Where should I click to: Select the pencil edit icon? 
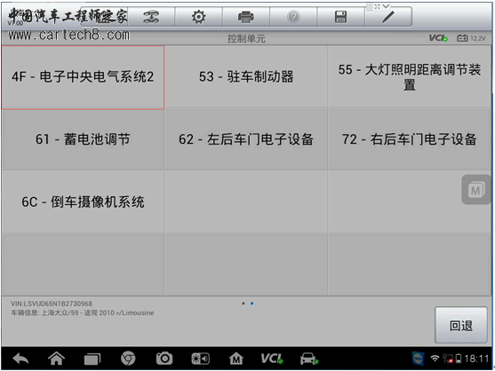tap(388, 17)
